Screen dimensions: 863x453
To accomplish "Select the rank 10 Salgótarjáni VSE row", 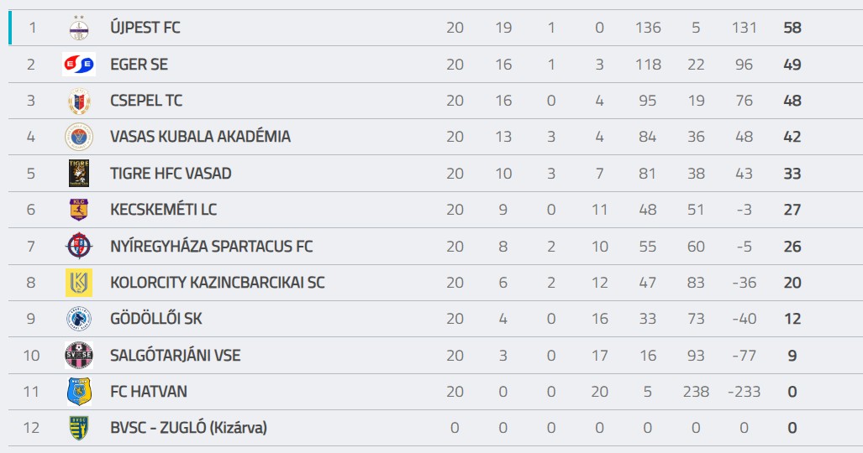I will [435, 355].
